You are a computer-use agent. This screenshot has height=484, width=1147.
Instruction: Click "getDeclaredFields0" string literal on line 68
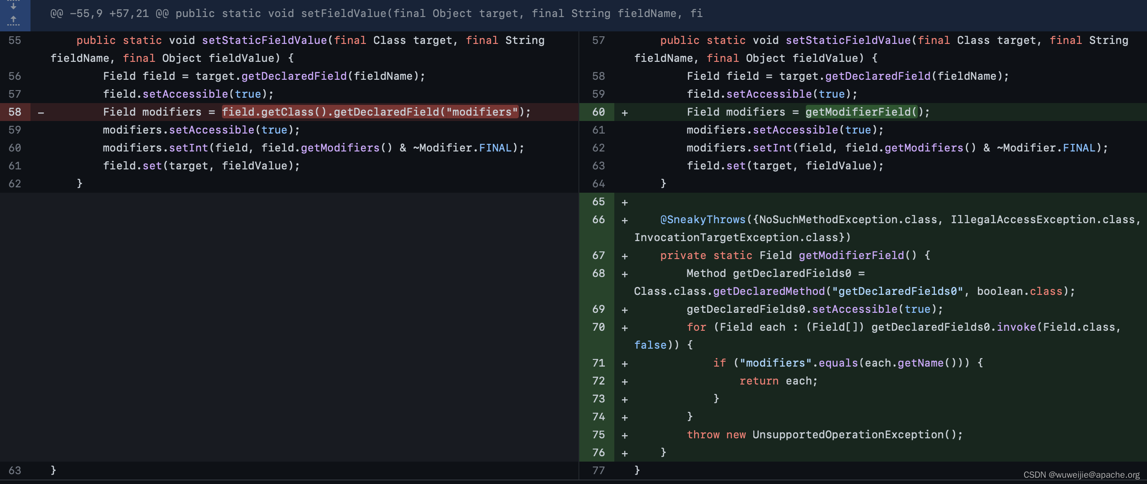click(897, 291)
